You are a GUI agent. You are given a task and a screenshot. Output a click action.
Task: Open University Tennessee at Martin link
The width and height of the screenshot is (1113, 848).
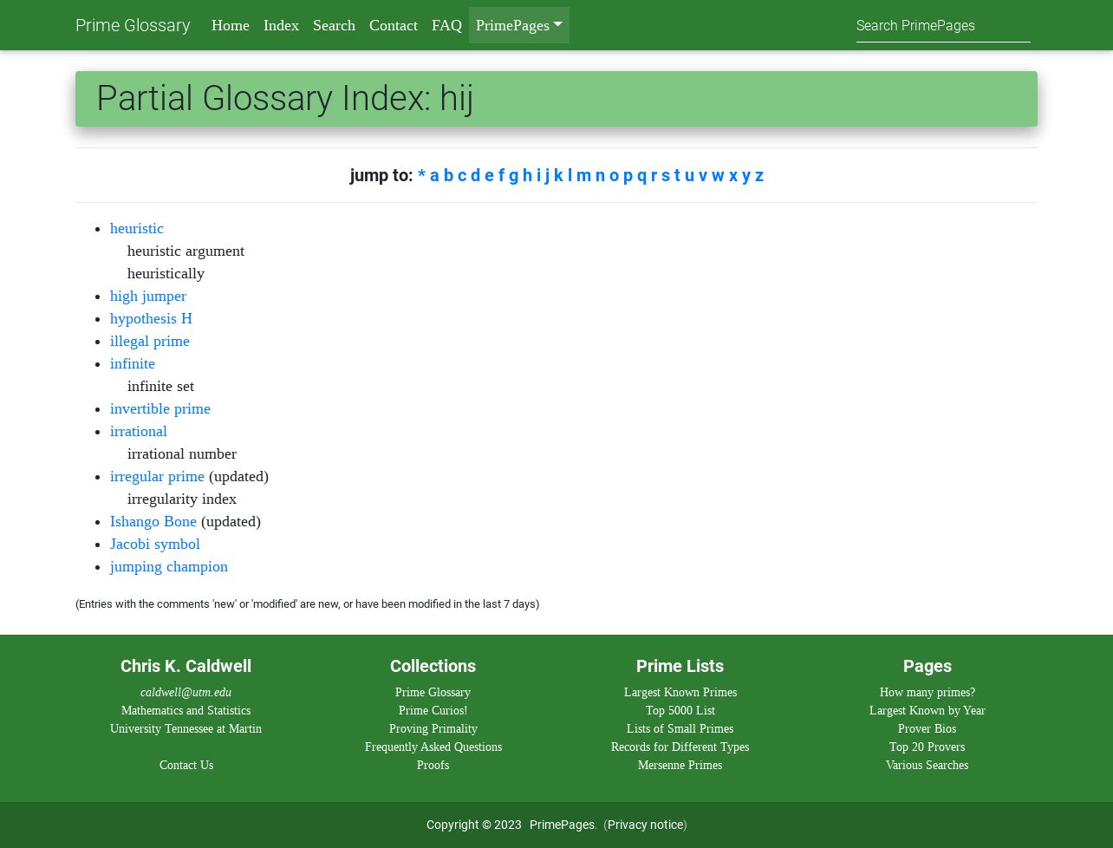(185, 728)
